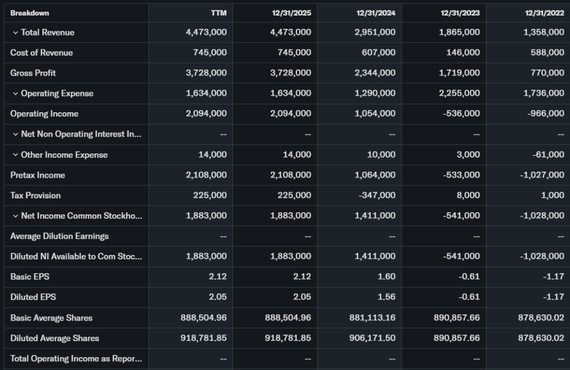Screen dimensions: 570x370
Task: Click the Operating Income row label
Action: coord(44,114)
